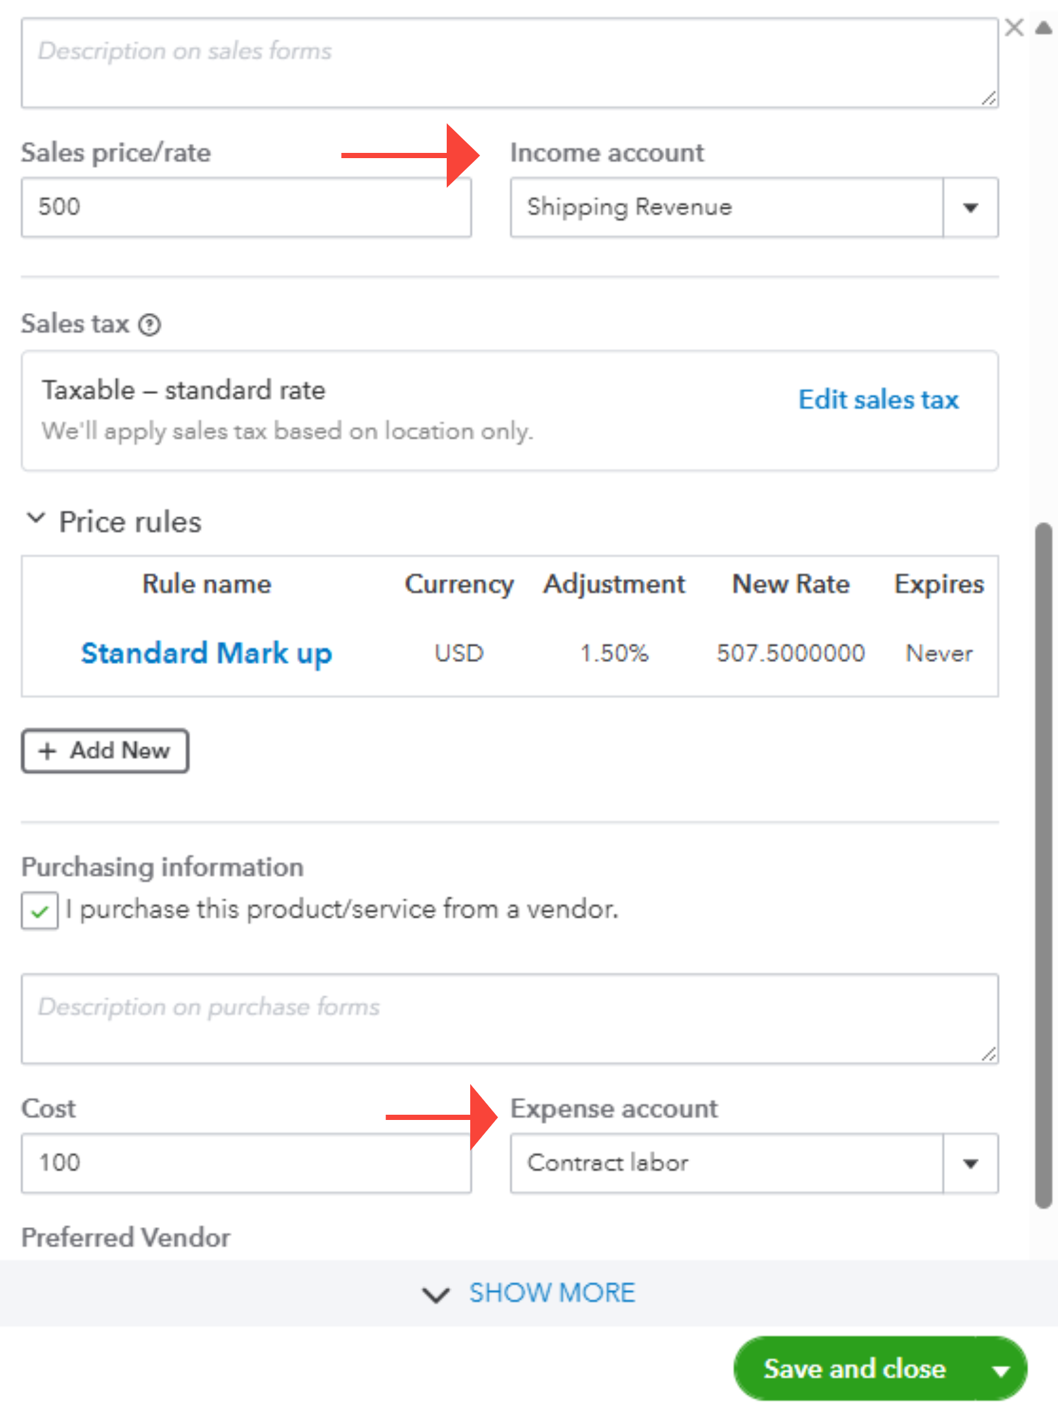Viewport: 1058px width, 1414px height.
Task: Open the Income account dropdown arrow
Action: point(970,208)
